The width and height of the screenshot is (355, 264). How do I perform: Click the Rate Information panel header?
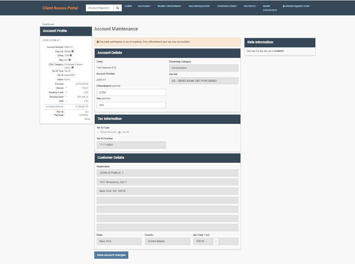[x=280, y=43]
